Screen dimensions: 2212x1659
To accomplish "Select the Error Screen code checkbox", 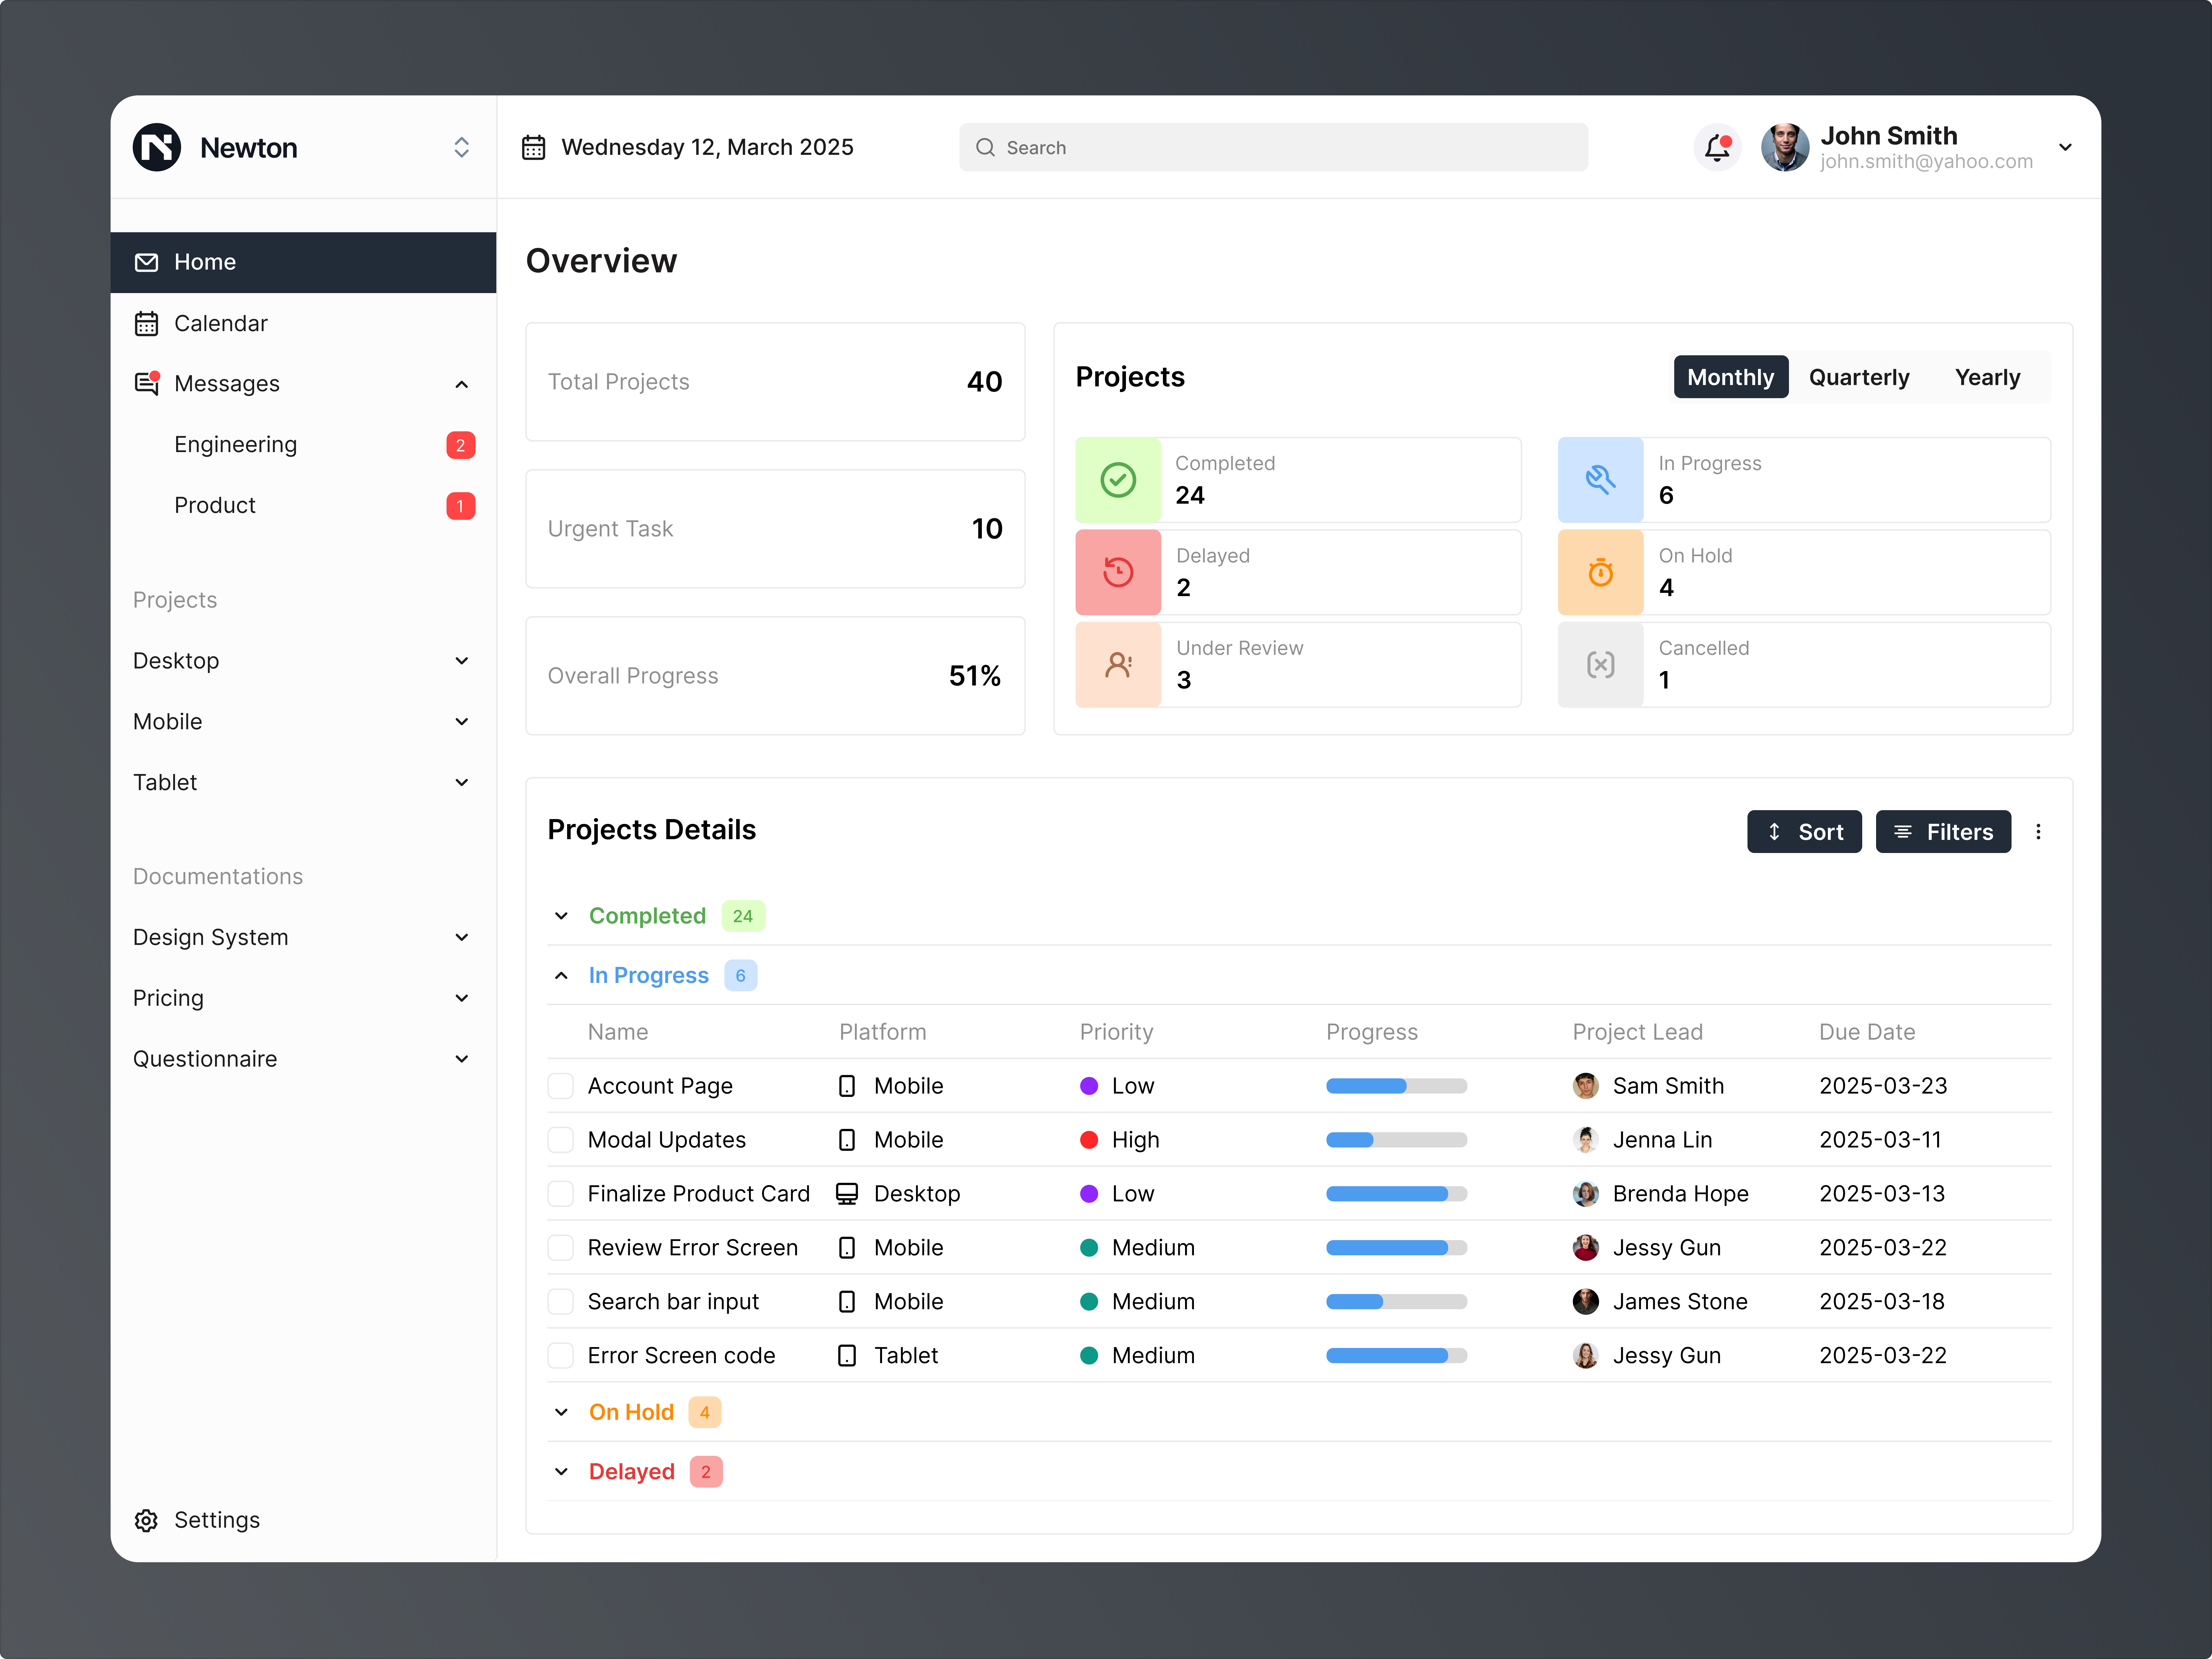I will point(561,1356).
